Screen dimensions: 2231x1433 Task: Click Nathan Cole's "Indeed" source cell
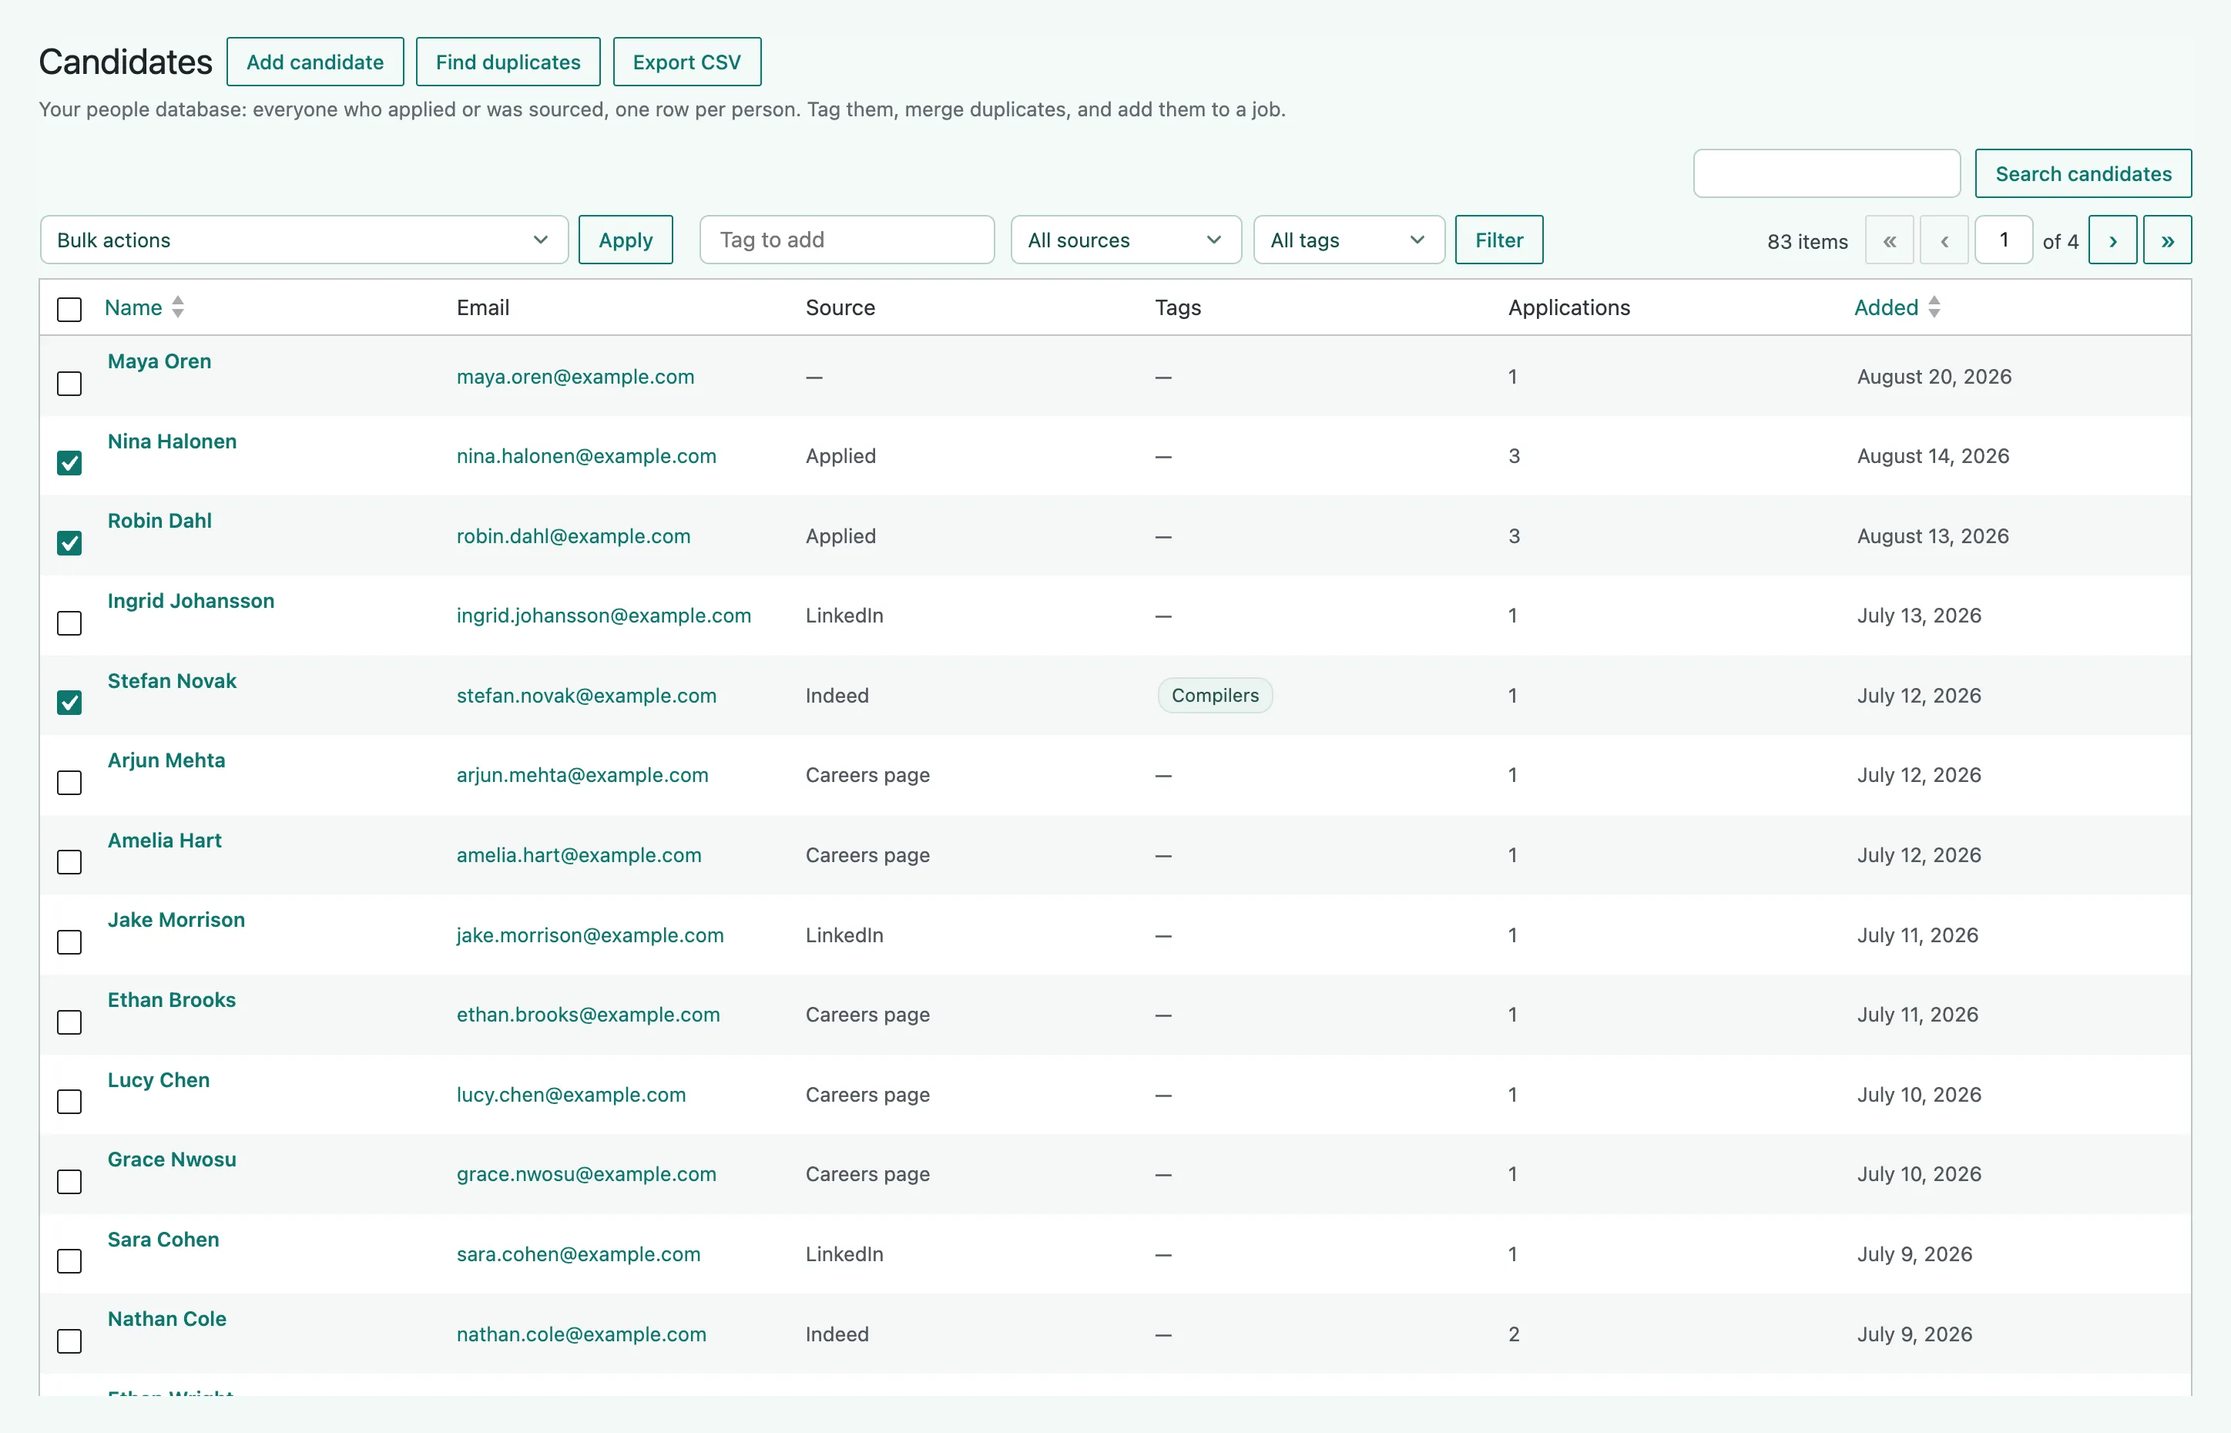point(837,1334)
